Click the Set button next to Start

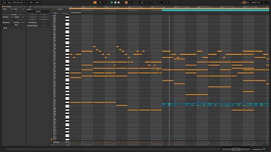(12, 9)
